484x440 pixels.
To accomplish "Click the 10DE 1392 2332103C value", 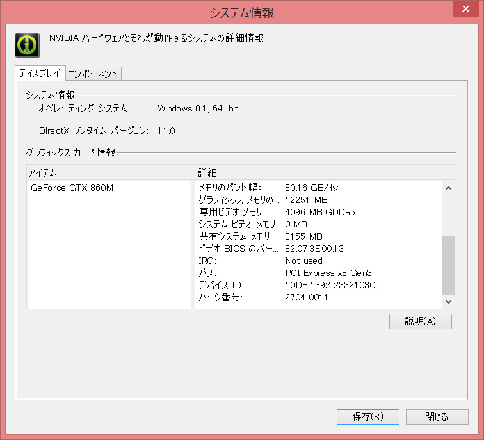I will [x=330, y=285].
